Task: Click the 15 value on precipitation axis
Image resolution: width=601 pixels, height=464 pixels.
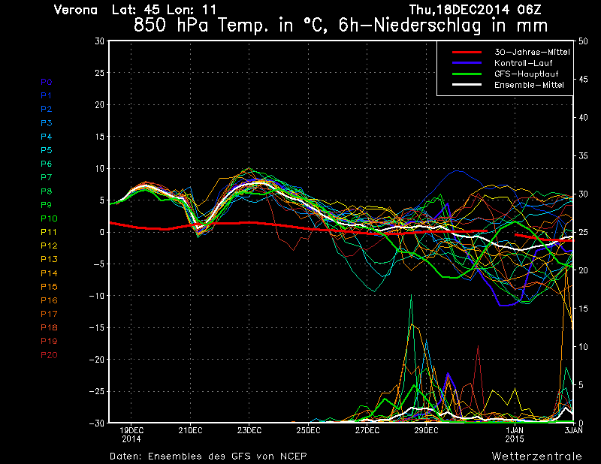Action: tap(583, 309)
